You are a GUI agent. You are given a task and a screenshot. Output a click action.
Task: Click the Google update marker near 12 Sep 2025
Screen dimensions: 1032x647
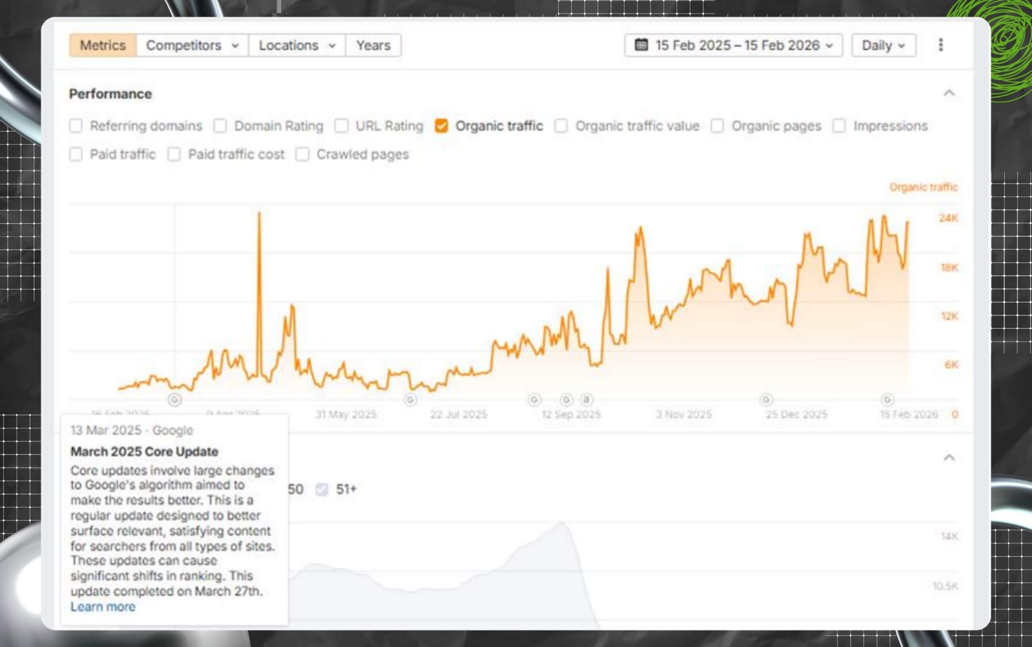pyautogui.click(x=535, y=400)
